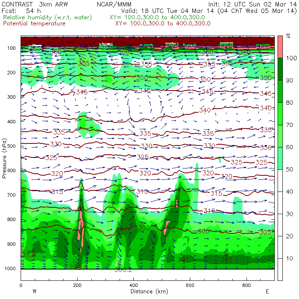Click the 800 km distance tick label
Image resolution: width=299 pixels, height=299 pixels.
point(246,285)
